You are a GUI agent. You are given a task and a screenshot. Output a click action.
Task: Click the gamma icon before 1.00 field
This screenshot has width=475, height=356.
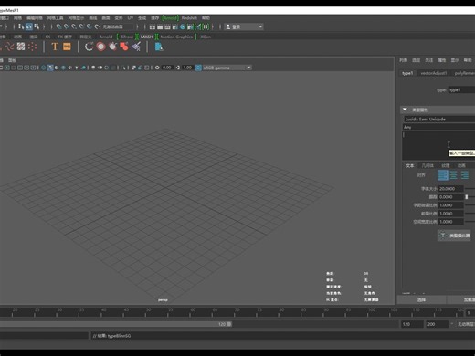tap(178, 68)
